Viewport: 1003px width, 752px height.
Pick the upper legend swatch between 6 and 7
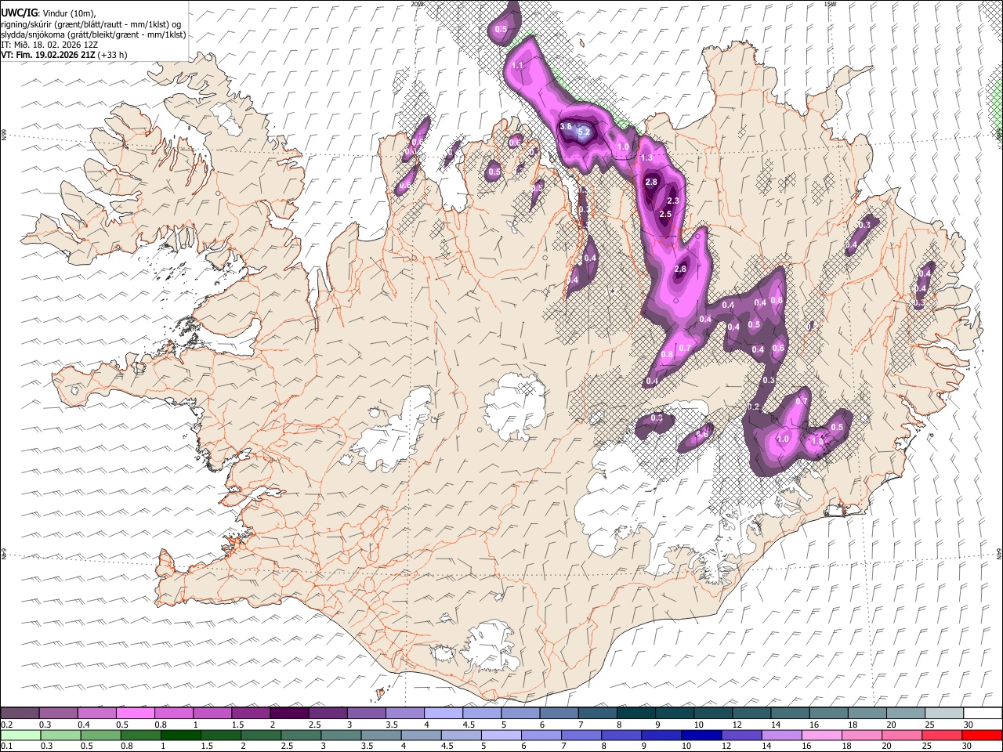(x=559, y=714)
